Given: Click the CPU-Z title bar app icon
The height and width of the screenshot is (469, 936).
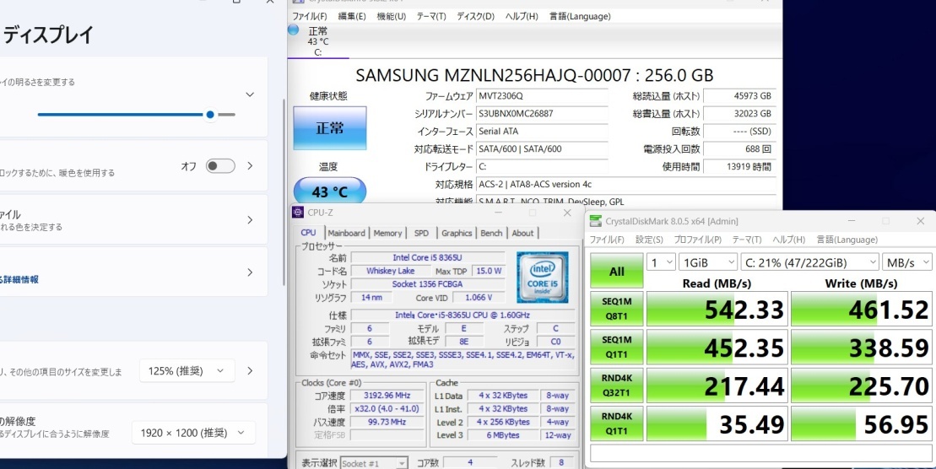Looking at the screenshot, I should (297, 213).
